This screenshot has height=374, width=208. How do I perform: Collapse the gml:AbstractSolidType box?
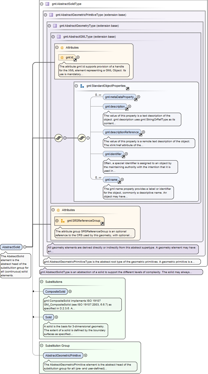tap(41, 4)
